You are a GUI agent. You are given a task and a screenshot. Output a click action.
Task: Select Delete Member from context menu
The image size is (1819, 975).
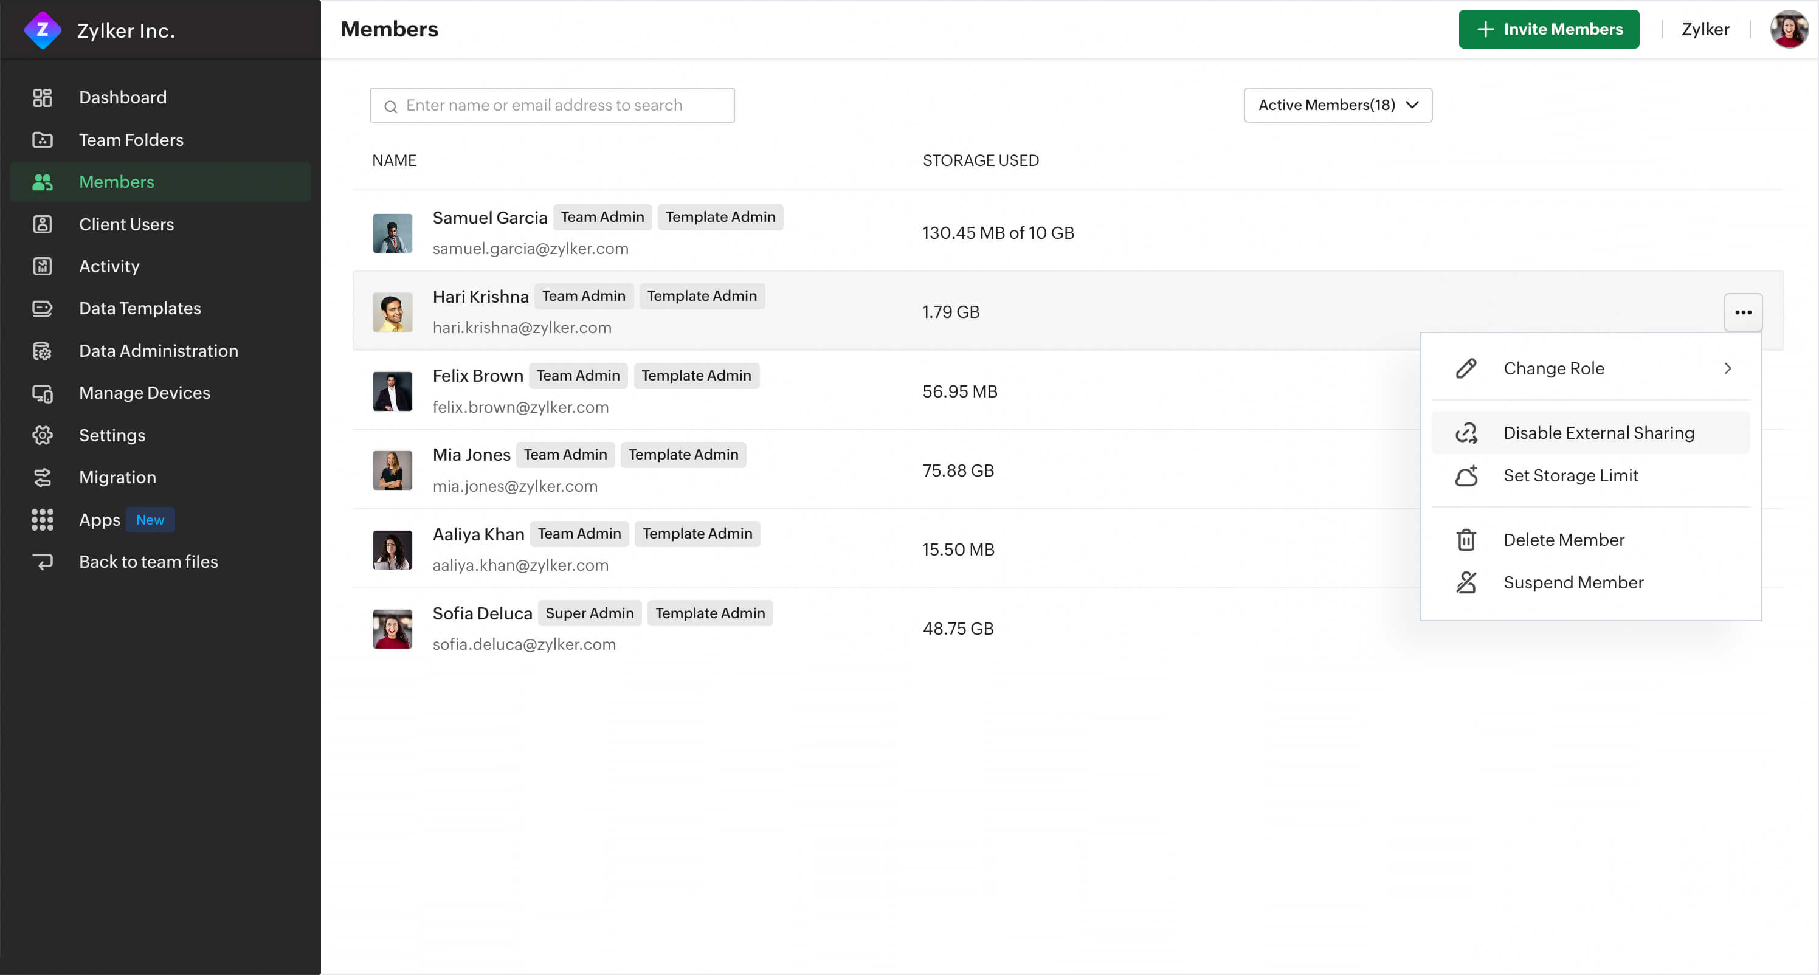1564,539
